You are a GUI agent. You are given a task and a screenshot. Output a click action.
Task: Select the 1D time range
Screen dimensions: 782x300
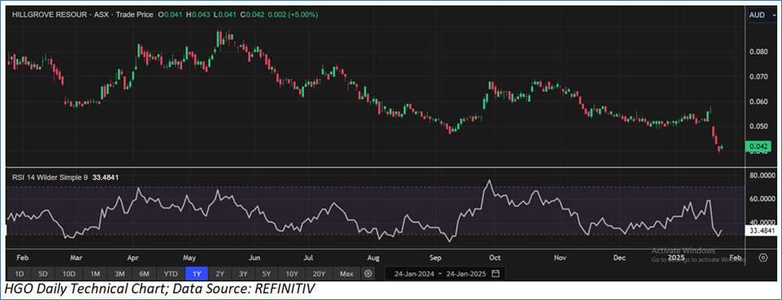[19, 273]
